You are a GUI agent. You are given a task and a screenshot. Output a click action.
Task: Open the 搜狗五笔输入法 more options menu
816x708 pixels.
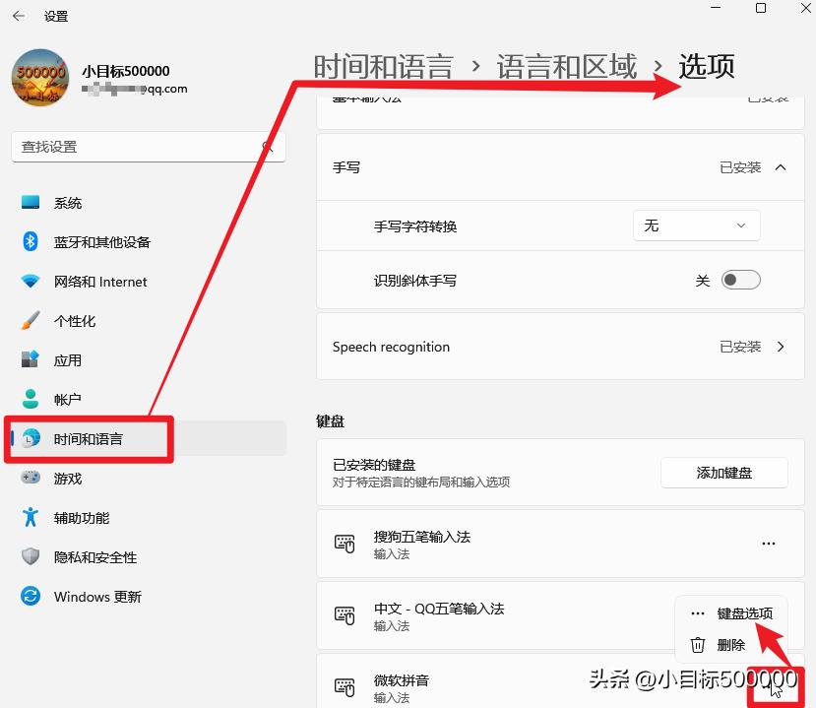click(768, 543)
